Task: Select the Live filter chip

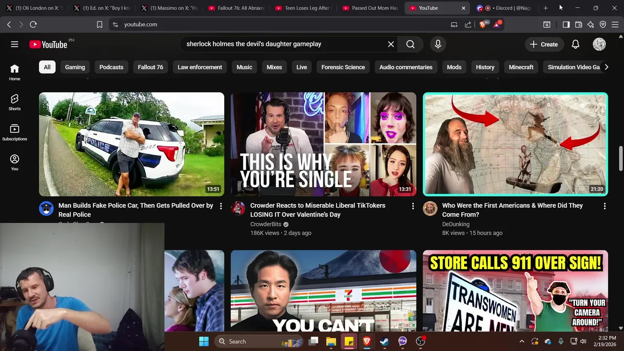Action: click(x=302, y=67)
